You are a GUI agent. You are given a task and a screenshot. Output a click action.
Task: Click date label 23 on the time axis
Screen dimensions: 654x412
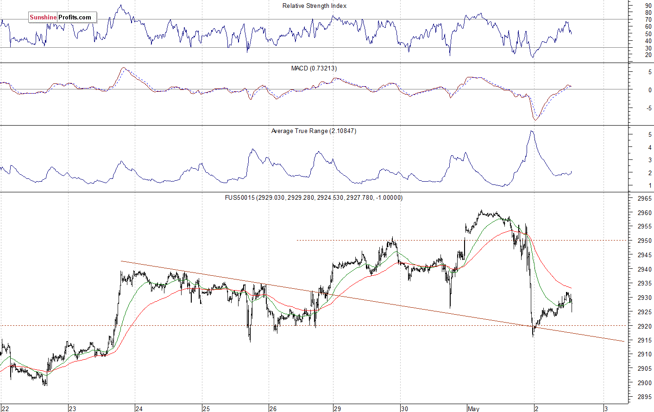(72, 408)
